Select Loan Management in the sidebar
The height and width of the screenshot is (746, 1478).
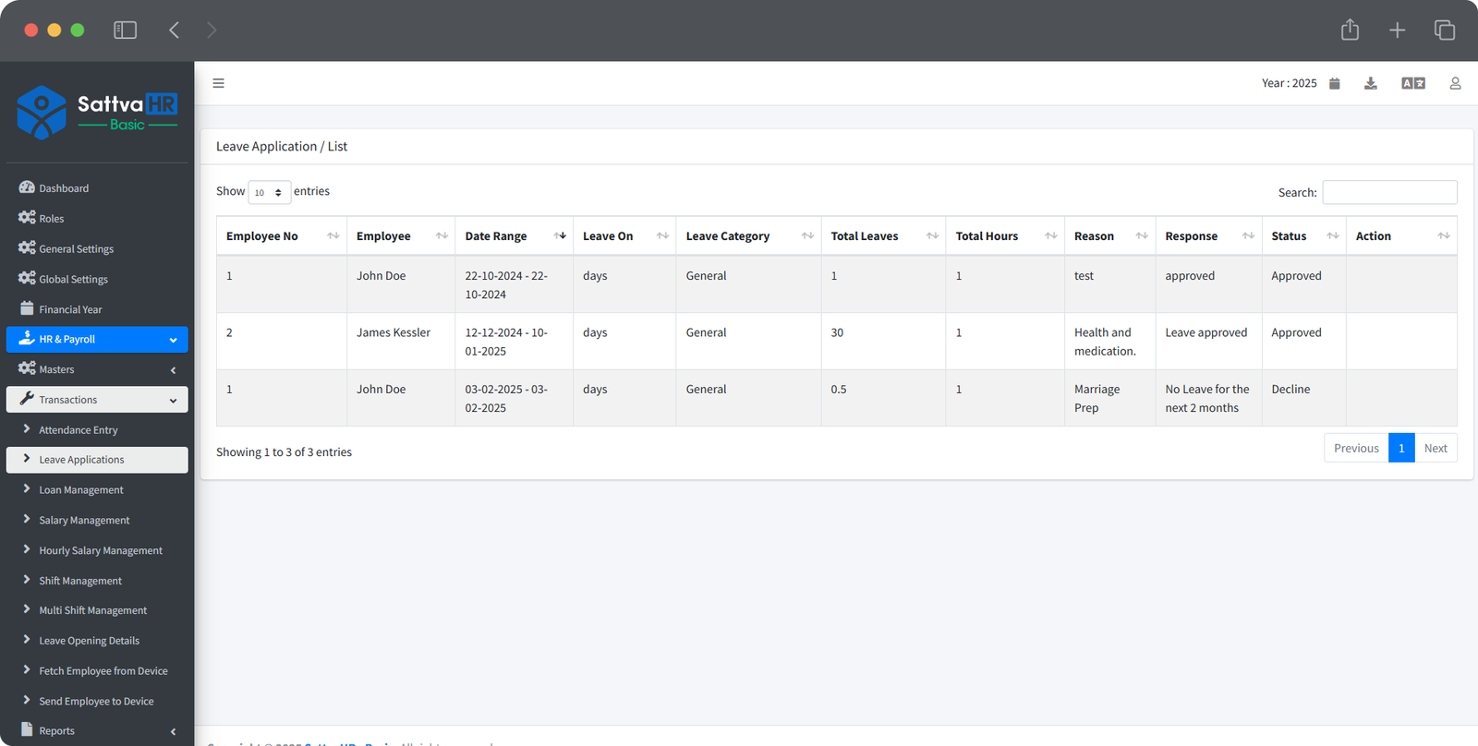81,490
